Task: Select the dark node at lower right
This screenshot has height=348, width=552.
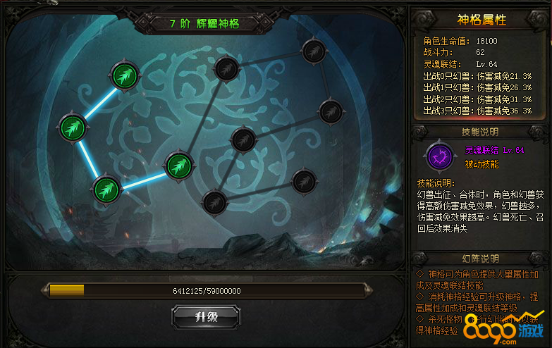Action: [304, 182]
